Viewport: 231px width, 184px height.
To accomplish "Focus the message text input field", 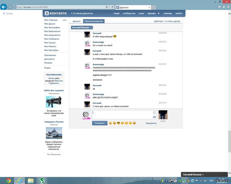I will [x=121, y=115].
